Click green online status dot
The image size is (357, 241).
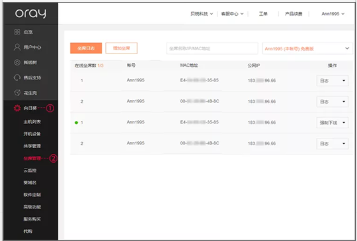76,123
